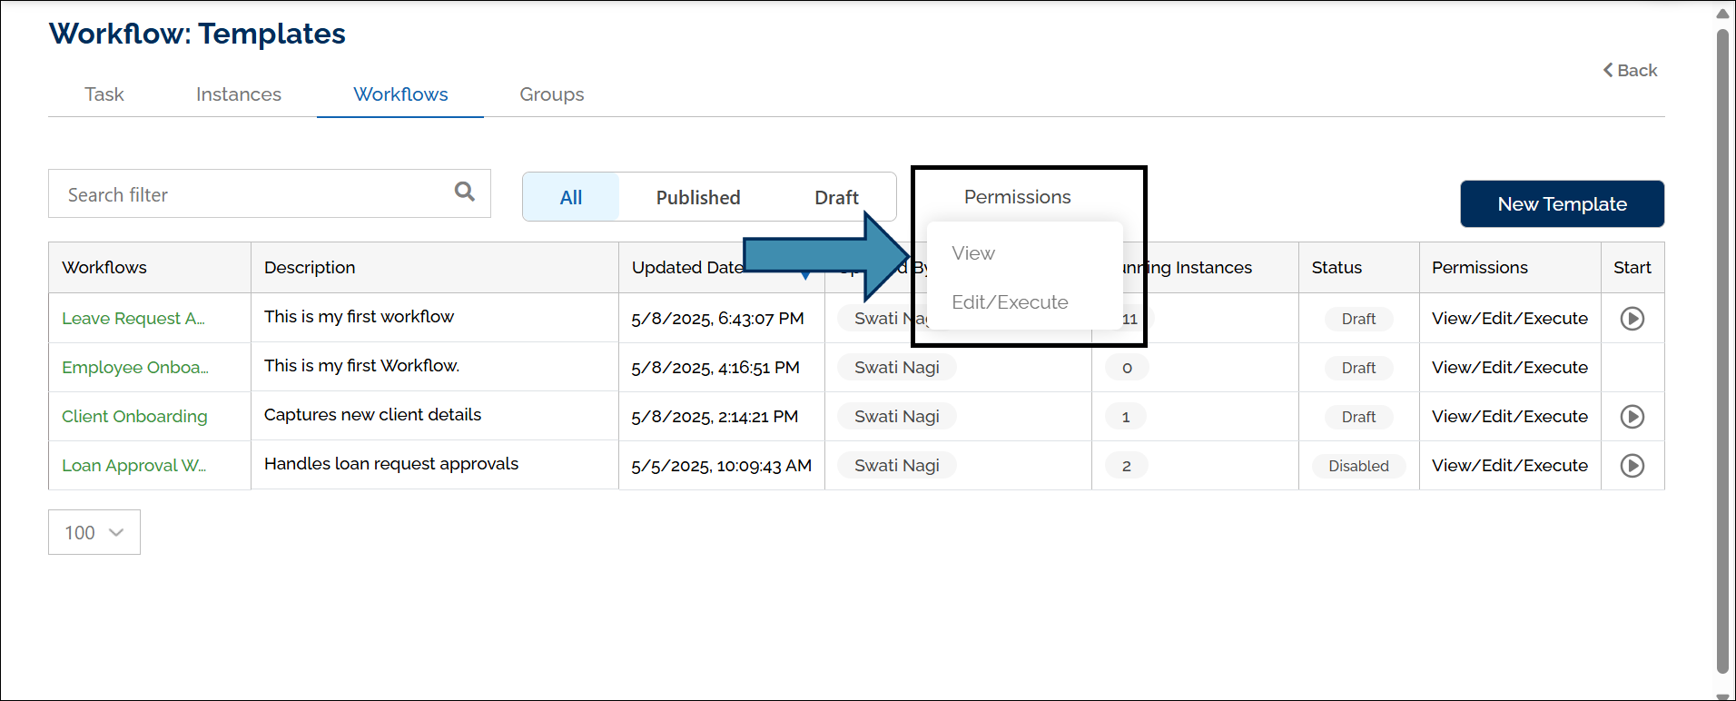Open the Client Onboarding workflow link
Screen dimensions: 1736x701
tap(134, 417)
